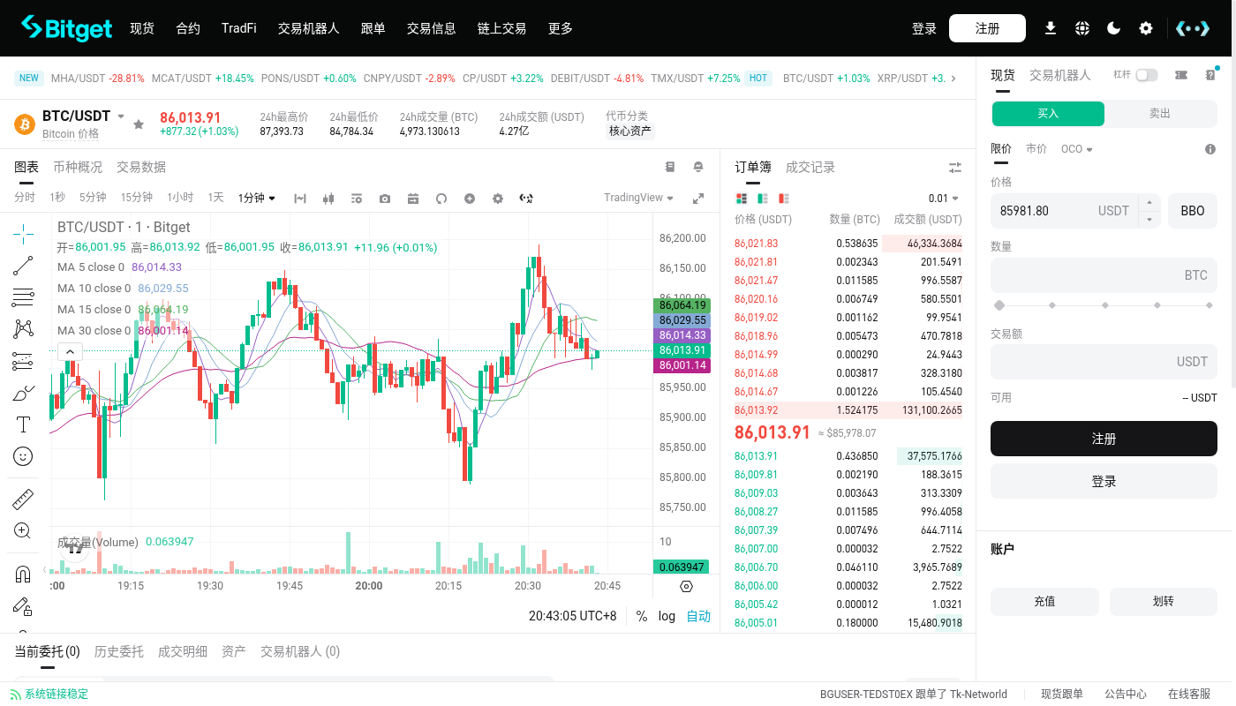Collapse the chart indicator legend

pos(70,352)
